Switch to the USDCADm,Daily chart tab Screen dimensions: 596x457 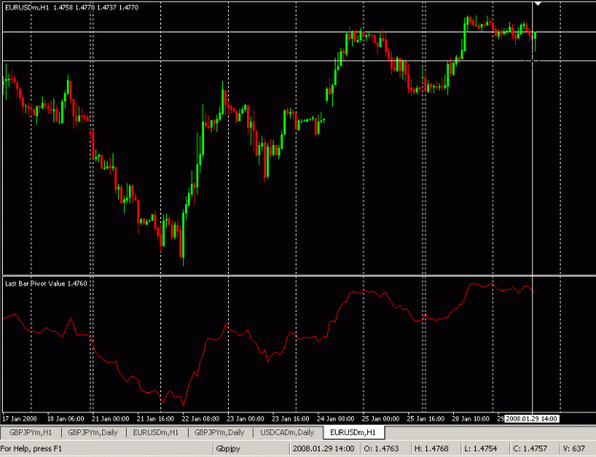[x=287, y=432]
